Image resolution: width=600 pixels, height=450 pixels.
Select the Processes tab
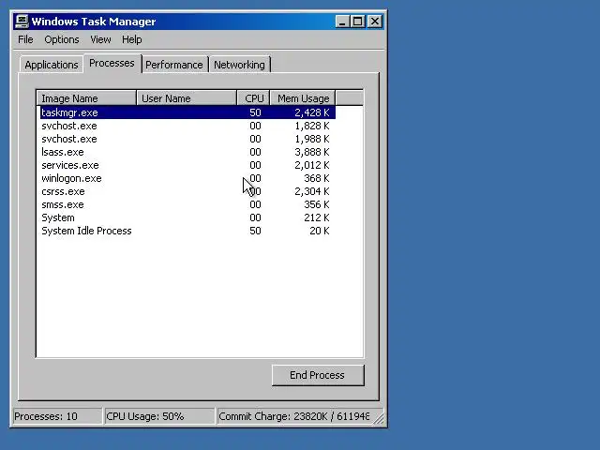pyautogui.click(x=112, y=63)
